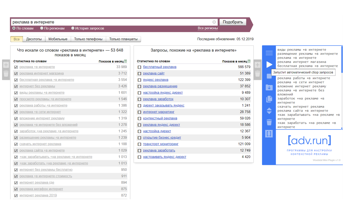Open 'просмотр рекламы +в интернете' link
Viewport: 343px width, 214px height.
pos(45,99)
